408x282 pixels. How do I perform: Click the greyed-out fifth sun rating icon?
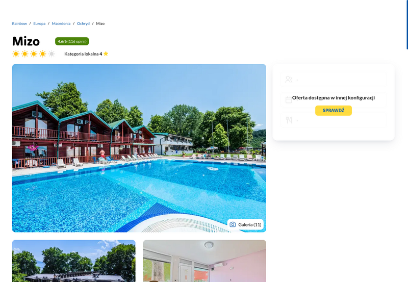tap(52, 54)
